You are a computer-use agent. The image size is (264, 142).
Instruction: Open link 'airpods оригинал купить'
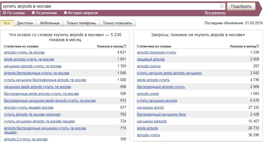pos(156,52)
